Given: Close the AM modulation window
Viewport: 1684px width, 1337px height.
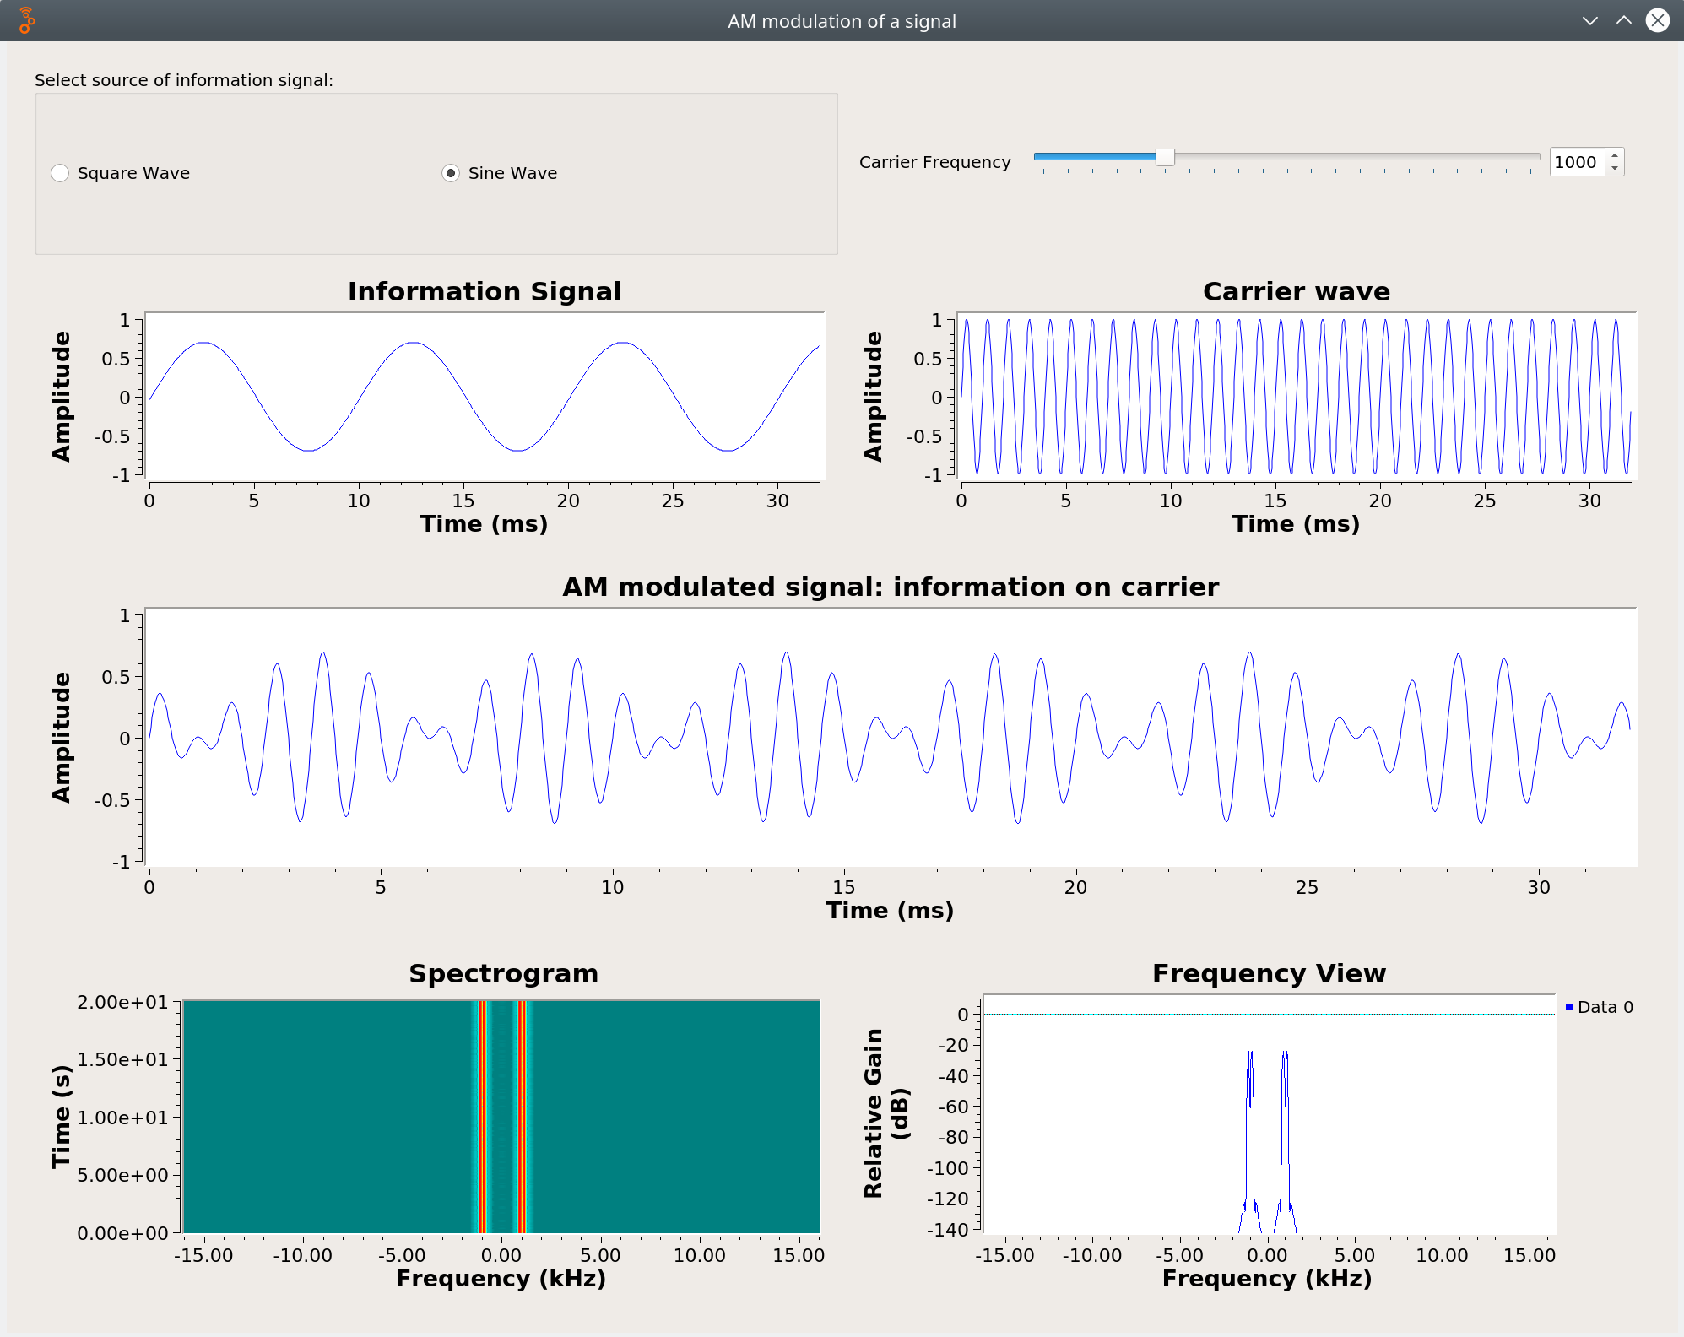Looking at the screenshot, I should click(x=1658, y=20).
